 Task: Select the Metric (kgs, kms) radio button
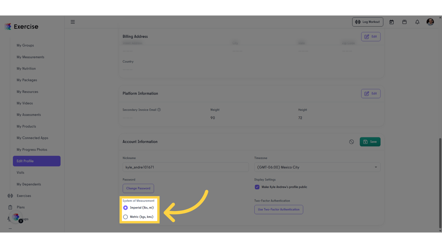(x=125, y=217)
